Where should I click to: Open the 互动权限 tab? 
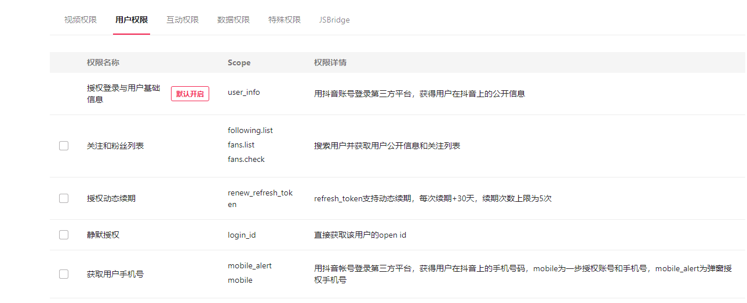(183, 20)
